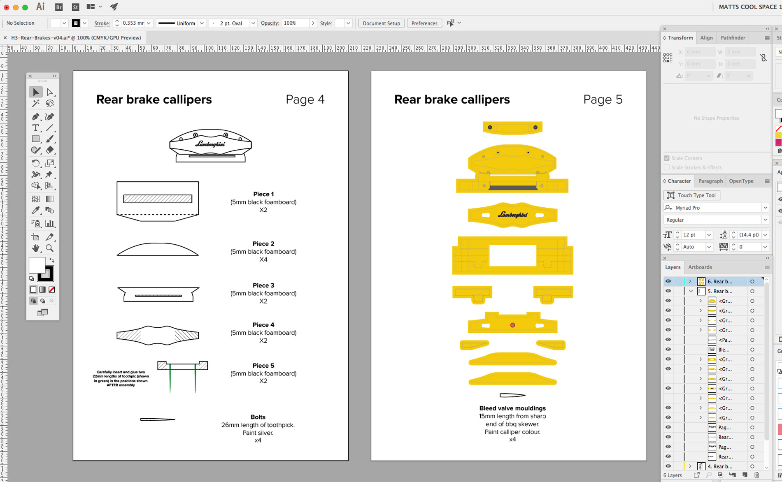Select the Eyedropper tool
Image resolution: width=782 pixels, height=482 pixels.
36,210
